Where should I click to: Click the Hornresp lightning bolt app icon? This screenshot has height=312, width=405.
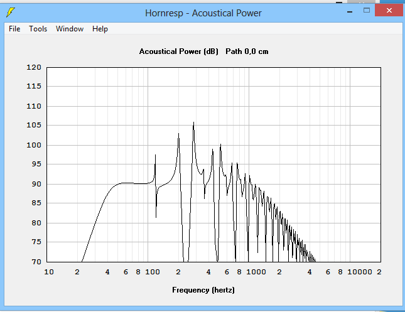coord(11,12)
